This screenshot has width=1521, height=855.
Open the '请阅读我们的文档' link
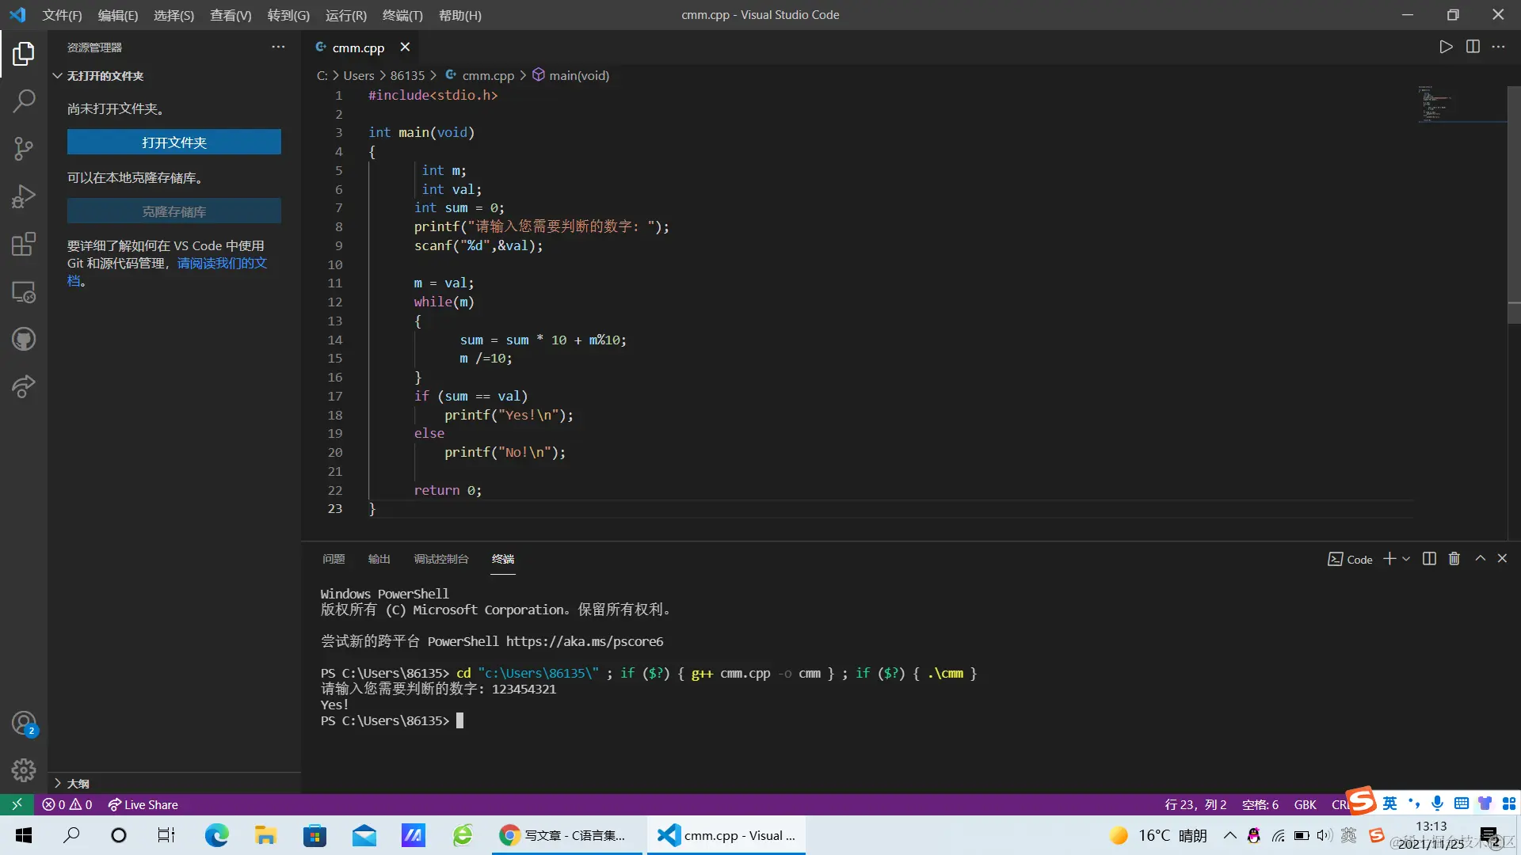(222, 263)
